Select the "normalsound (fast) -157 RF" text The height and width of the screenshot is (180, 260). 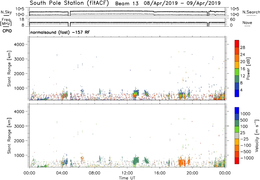click(x=60, y=32)
